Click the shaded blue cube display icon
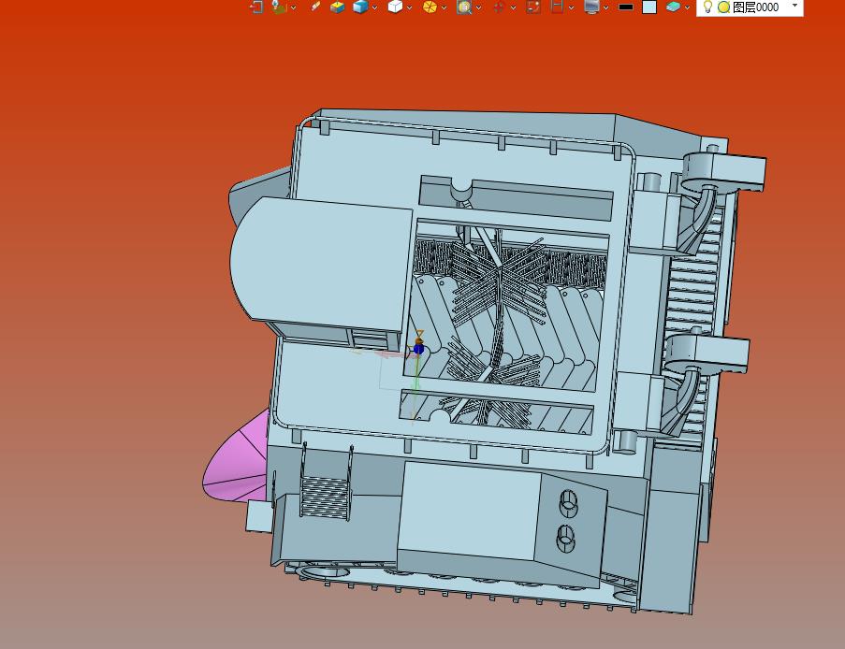The width and height of the screenshot is (845, 649). (x=360, y=7)
